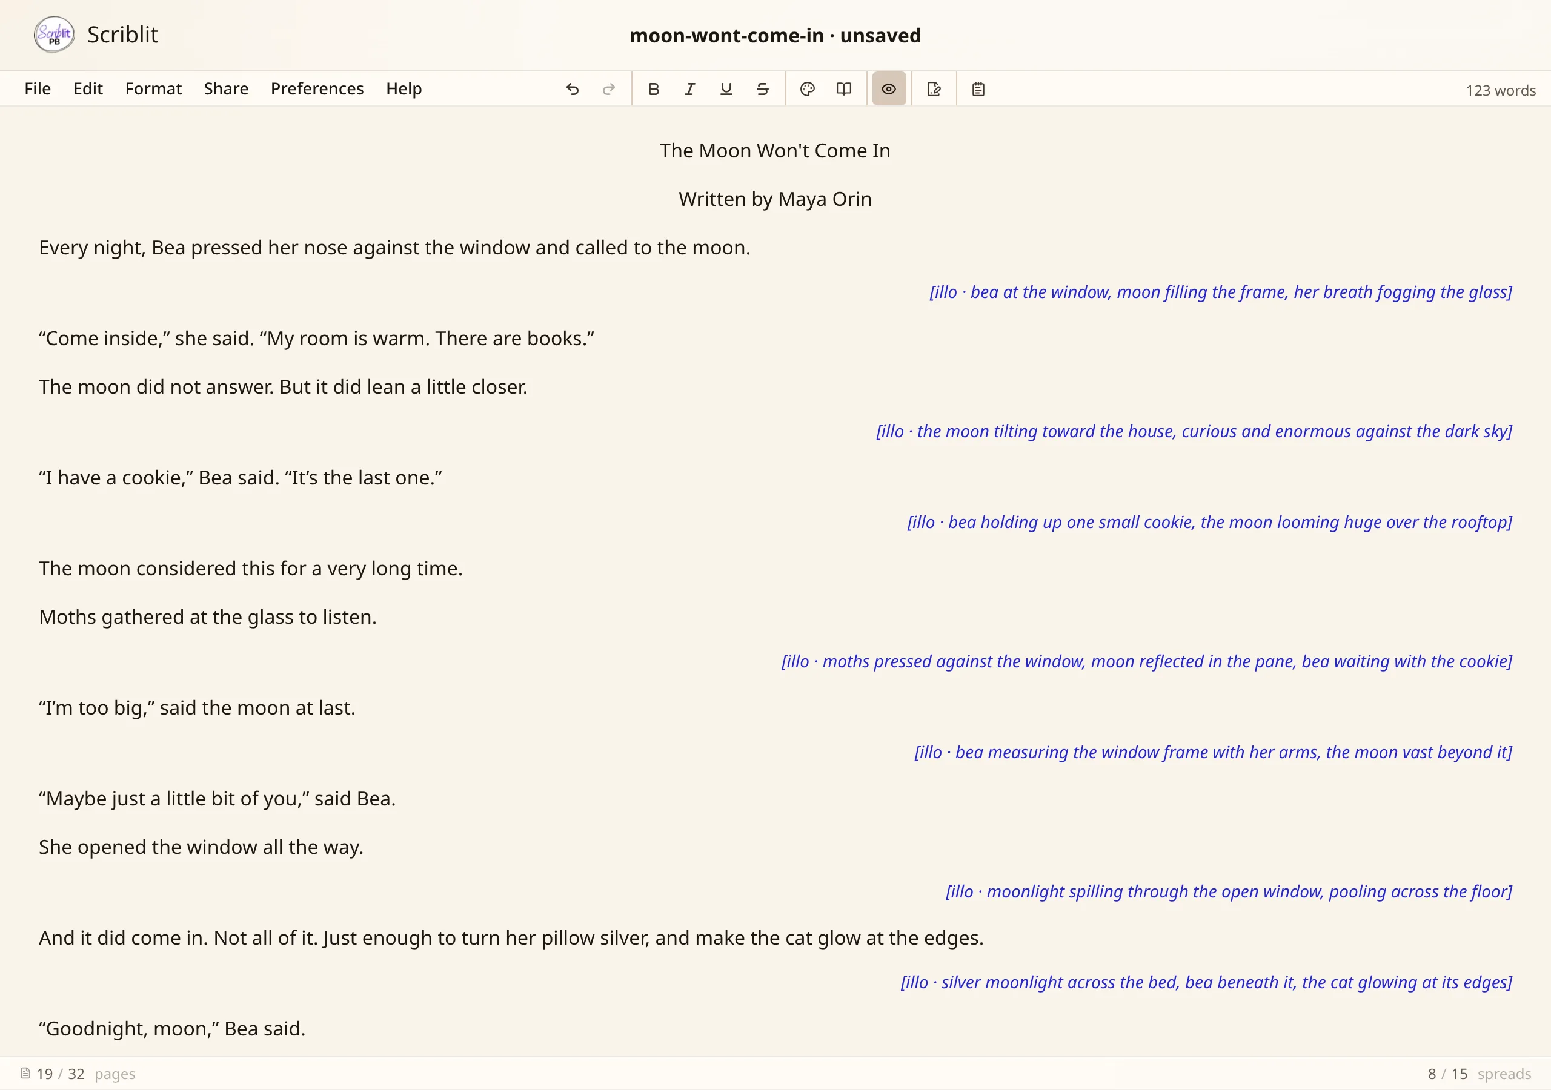Apply bold formatting

click(653, 89)
